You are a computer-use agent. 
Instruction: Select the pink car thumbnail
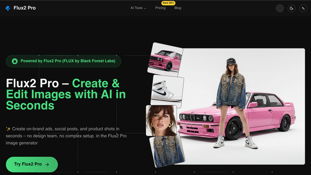tap(165, 59)
